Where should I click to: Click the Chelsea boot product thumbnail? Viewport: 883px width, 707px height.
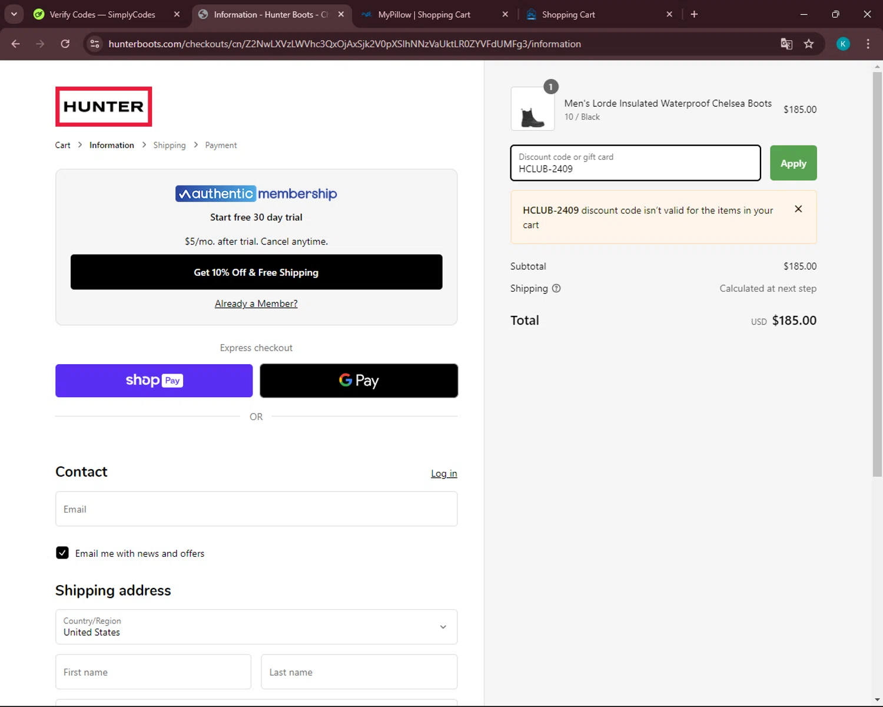point(533,109)
